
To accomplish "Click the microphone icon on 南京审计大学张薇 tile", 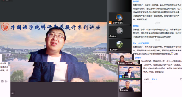I will [x=119, y=63].
